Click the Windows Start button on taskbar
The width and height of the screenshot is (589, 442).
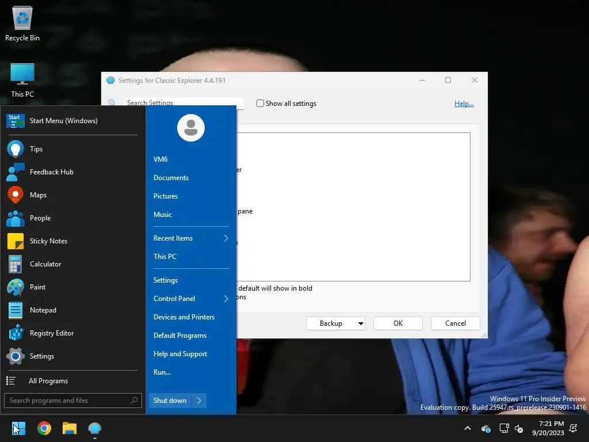(18, 428)
